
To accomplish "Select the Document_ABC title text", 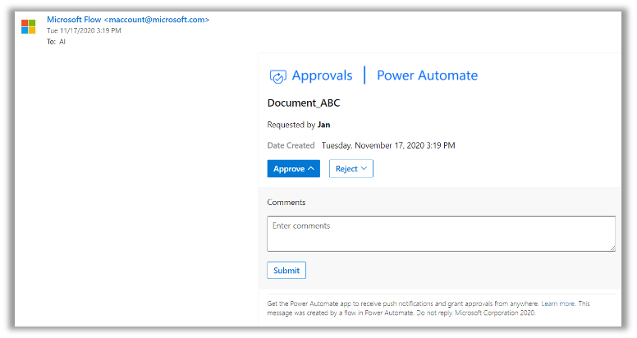I will [304, 103].
